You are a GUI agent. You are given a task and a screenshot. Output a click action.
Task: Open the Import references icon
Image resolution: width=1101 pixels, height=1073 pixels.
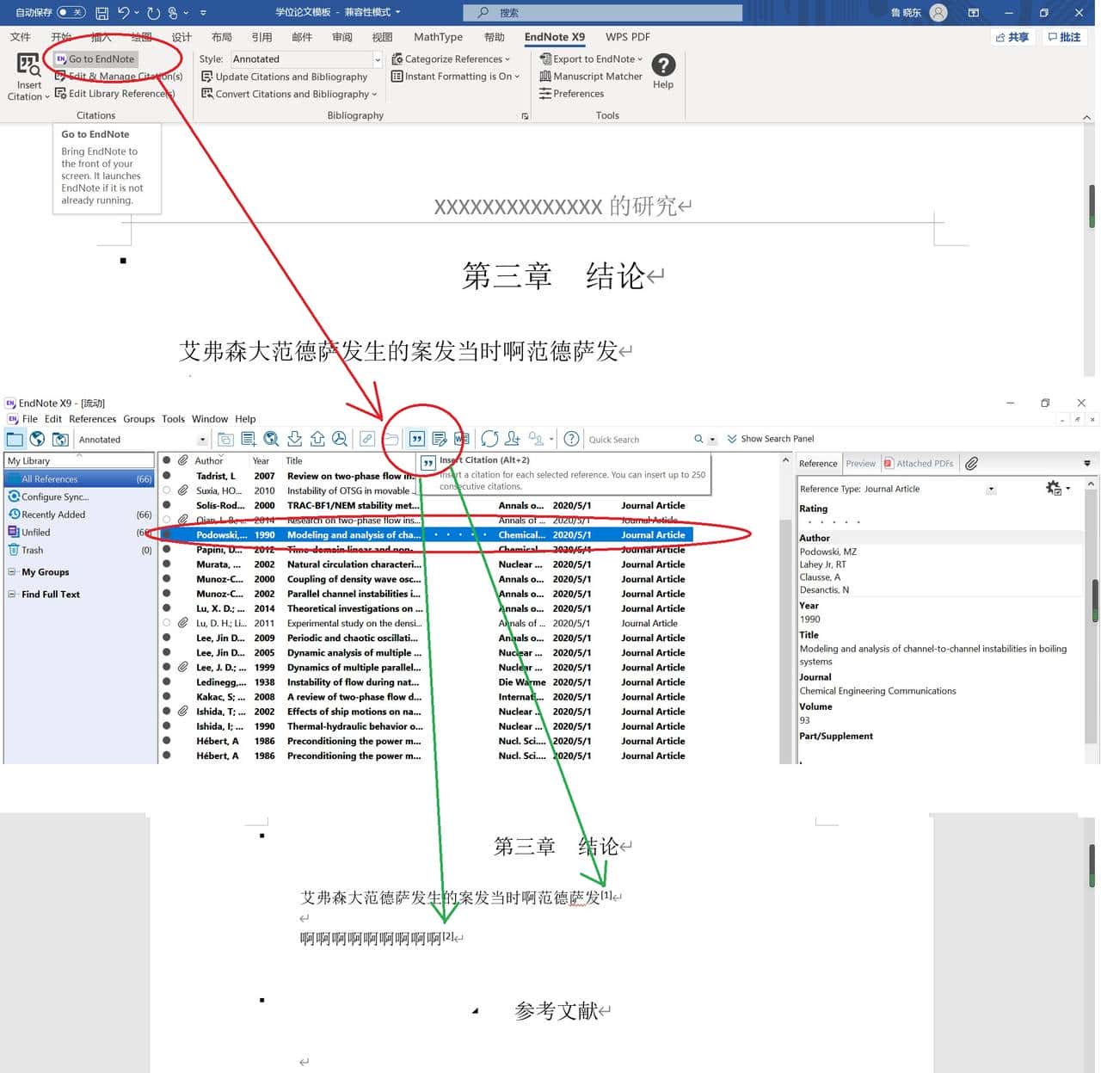(295, 439)
